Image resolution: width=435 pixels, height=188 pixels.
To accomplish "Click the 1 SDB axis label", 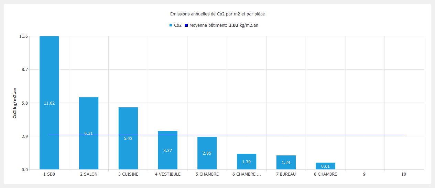I will click(x=49, y=174).
